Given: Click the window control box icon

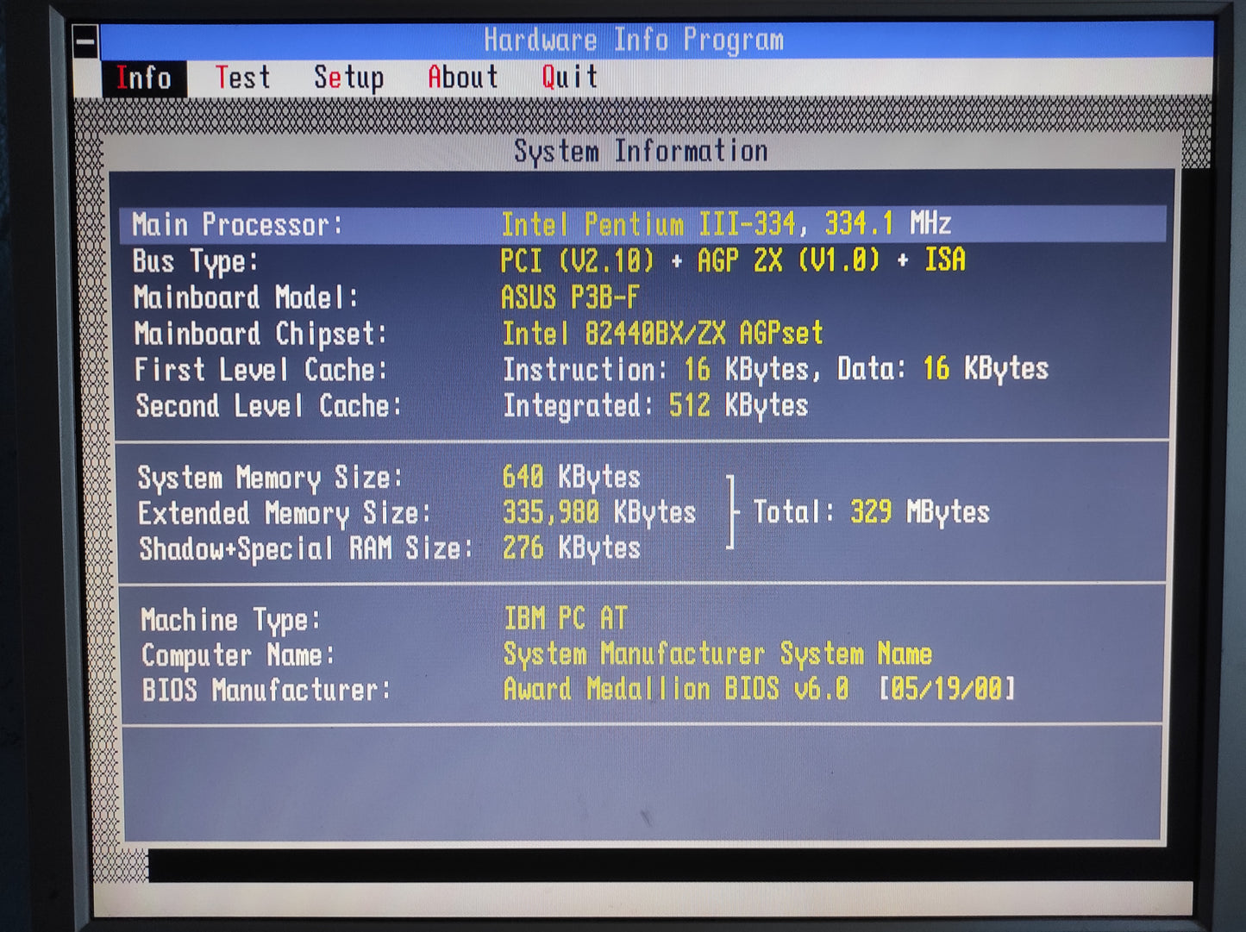Looking at the screenshot, I should click(85, 40).
